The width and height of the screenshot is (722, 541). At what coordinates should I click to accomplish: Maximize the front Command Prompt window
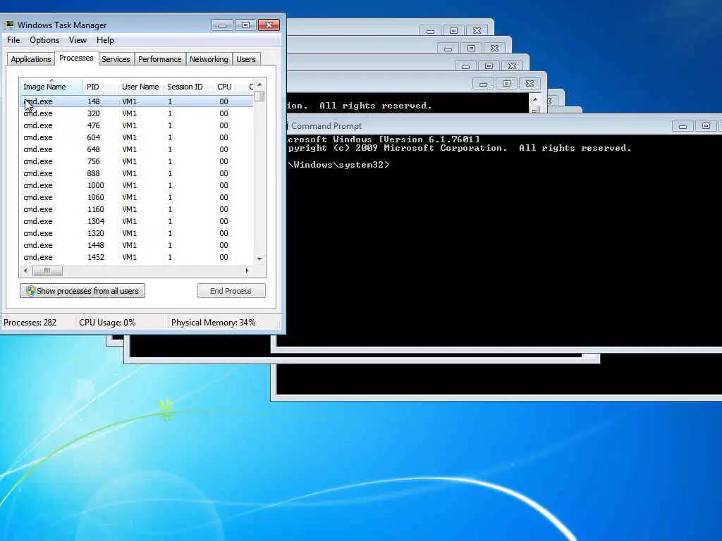pos(706,126)
